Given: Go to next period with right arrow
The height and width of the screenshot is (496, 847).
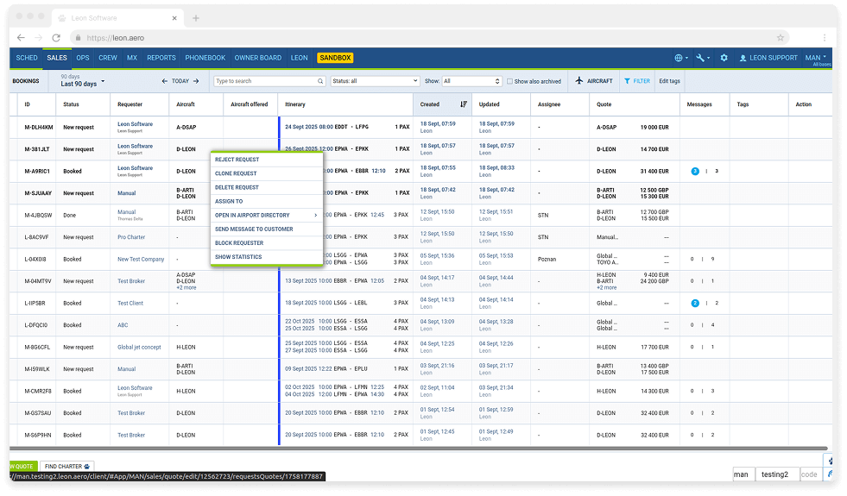Looking at the screenshot, I should coord(196,81).
